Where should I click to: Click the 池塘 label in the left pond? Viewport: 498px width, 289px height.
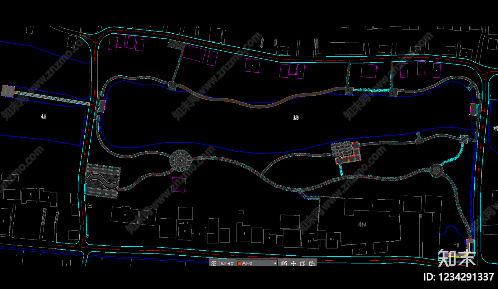[x=43, y=116]
